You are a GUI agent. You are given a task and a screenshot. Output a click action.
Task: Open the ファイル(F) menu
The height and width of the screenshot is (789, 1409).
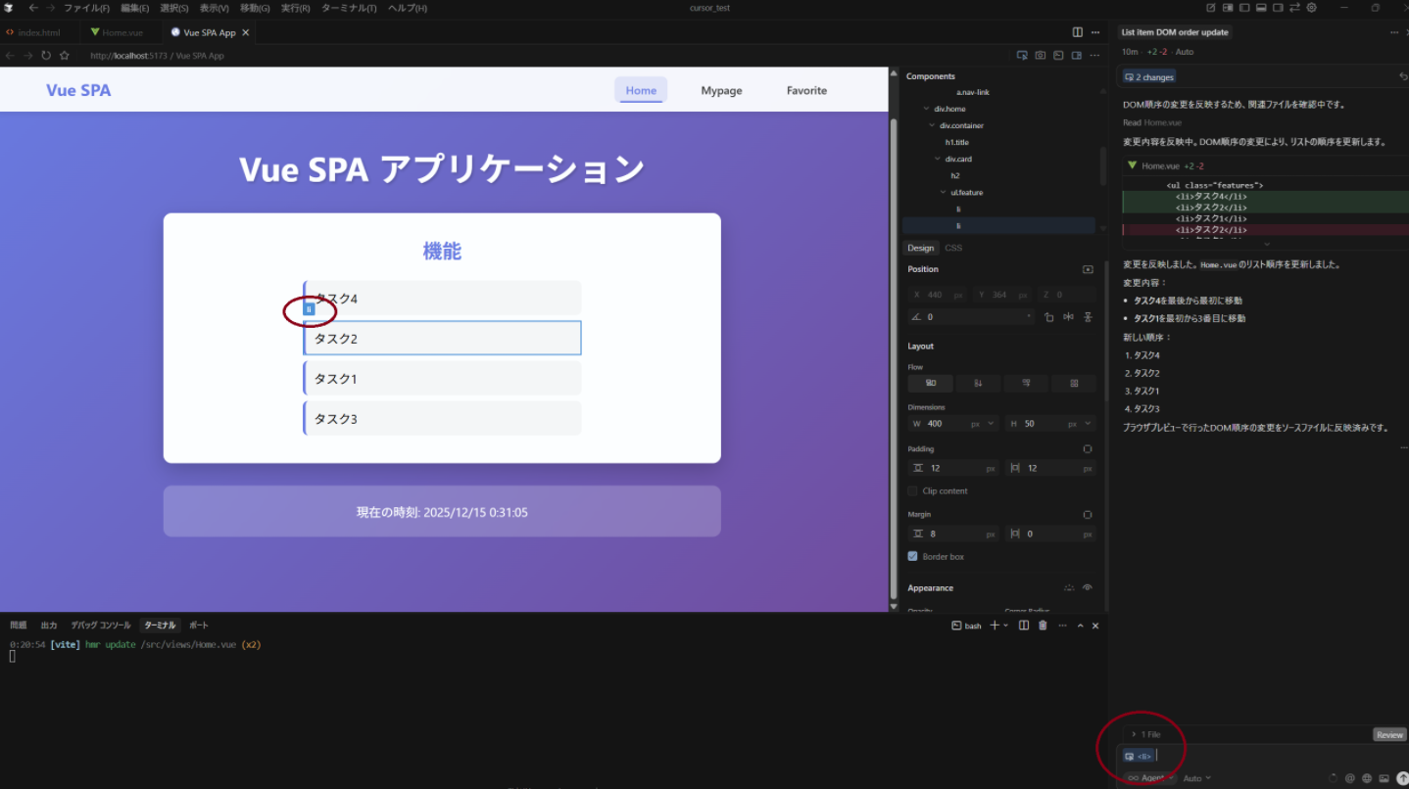click(x=86, y=8)
